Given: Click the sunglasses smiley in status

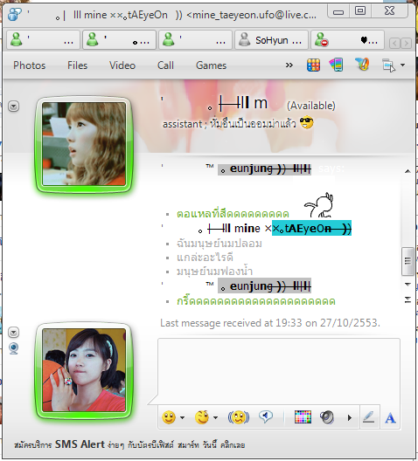Looking at the screenshot, I should pos(306,122).
